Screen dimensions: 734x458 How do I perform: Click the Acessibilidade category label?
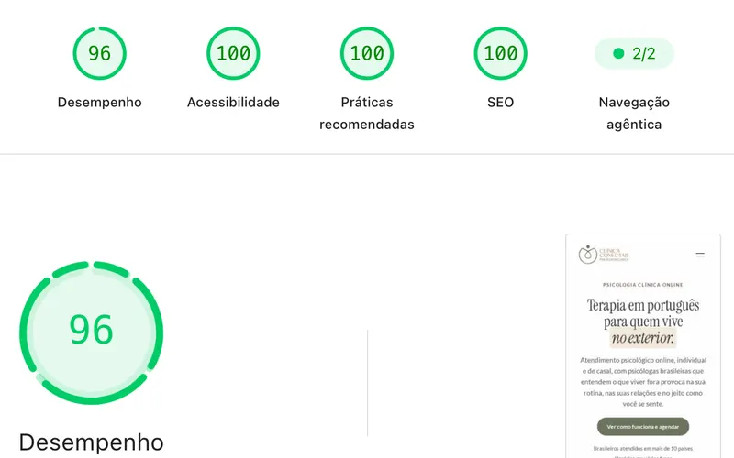pos(233,102)
